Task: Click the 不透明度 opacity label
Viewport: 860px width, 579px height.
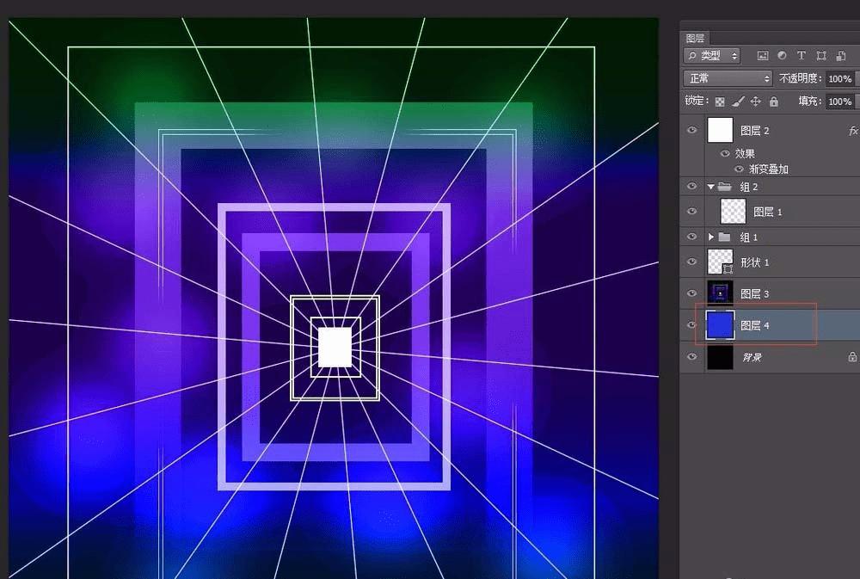Action: (x=800, y=78)
